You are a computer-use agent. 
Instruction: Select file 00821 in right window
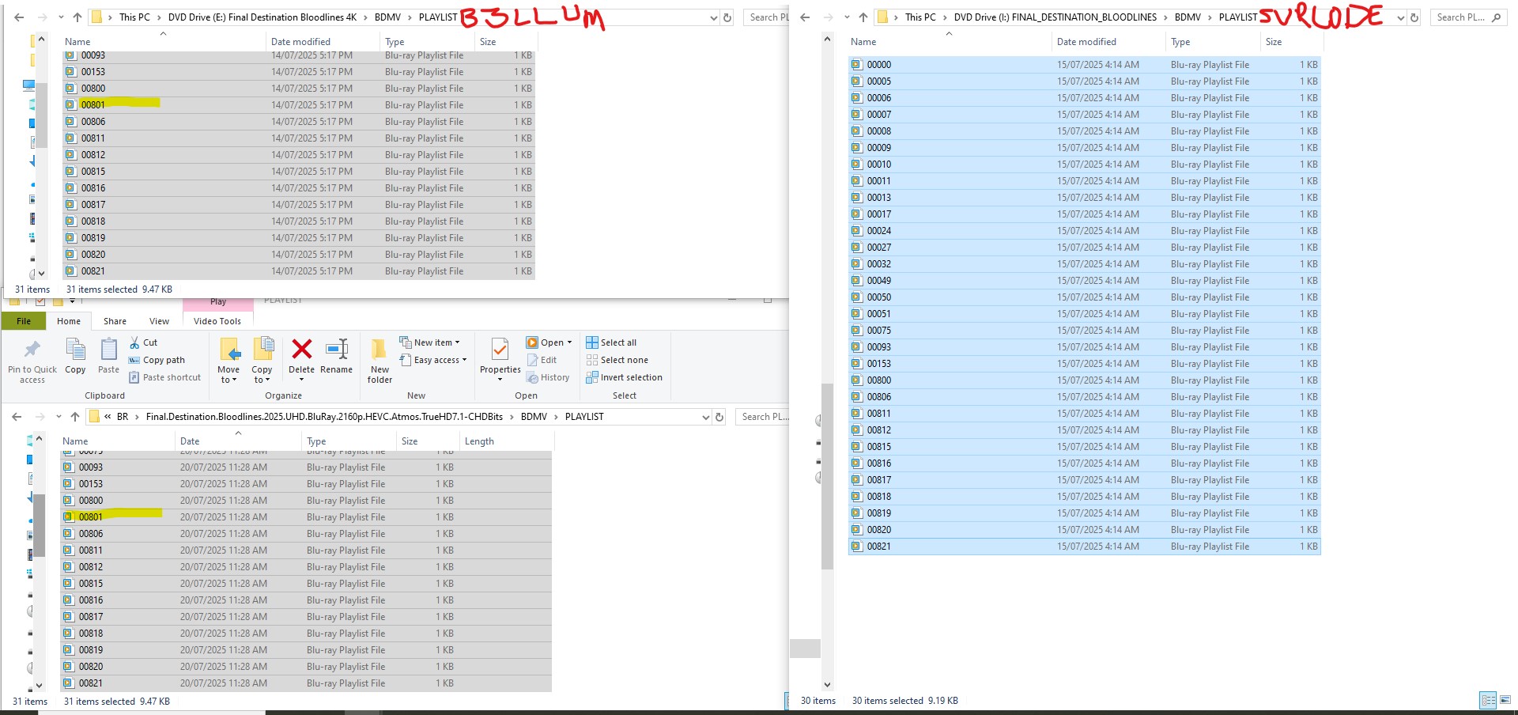click(1085, 547)
